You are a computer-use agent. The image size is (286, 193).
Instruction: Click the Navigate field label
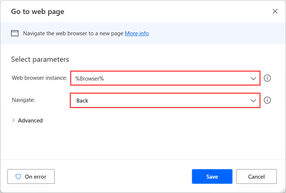pos(23,100)
